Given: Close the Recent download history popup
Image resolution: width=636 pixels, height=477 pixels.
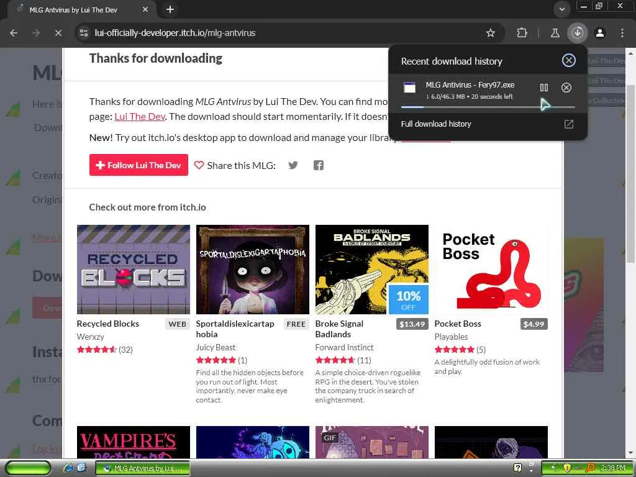Looking at the screenshot, I should [568, 60].
